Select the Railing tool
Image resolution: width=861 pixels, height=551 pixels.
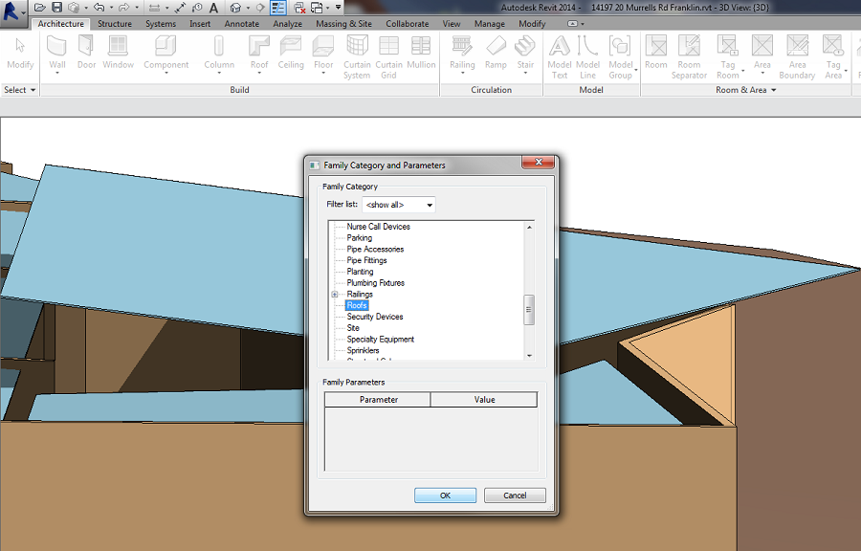(462, 55)
